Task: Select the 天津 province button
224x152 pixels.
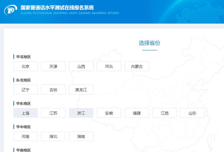Action: click(53, 66)
